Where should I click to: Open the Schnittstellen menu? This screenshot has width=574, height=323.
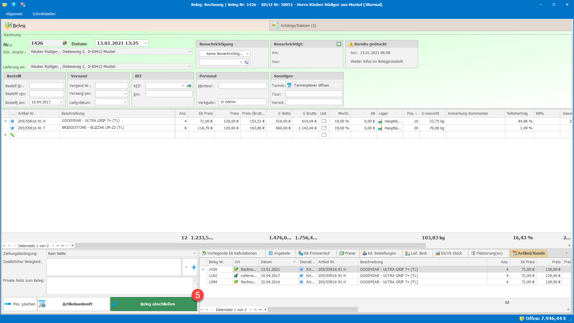pos(44,14)
